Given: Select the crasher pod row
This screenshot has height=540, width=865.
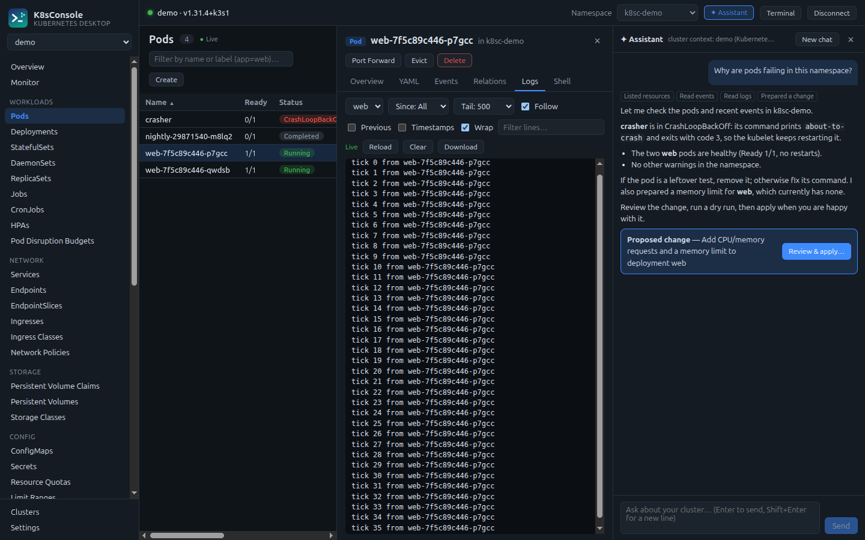Looking at the screenshot, I should coord(238,119).
